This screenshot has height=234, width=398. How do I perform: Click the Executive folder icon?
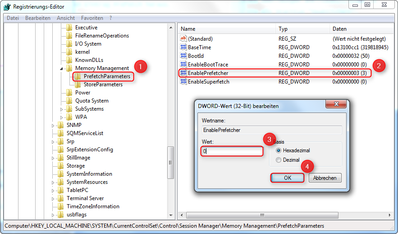(69, 28)
